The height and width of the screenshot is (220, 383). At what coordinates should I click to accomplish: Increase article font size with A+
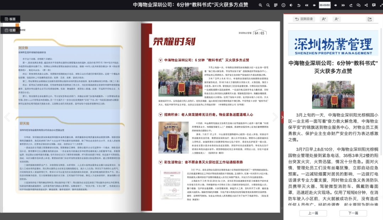pos(324,19)
